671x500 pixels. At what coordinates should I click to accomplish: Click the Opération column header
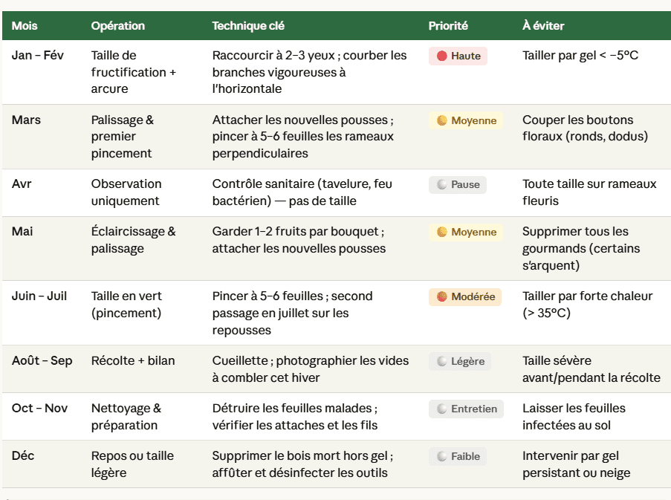coord(117,26)
